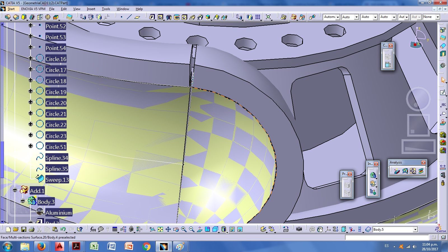Open the Insert menu
Screen dimensions: 448x252
[x=91, y=9]
